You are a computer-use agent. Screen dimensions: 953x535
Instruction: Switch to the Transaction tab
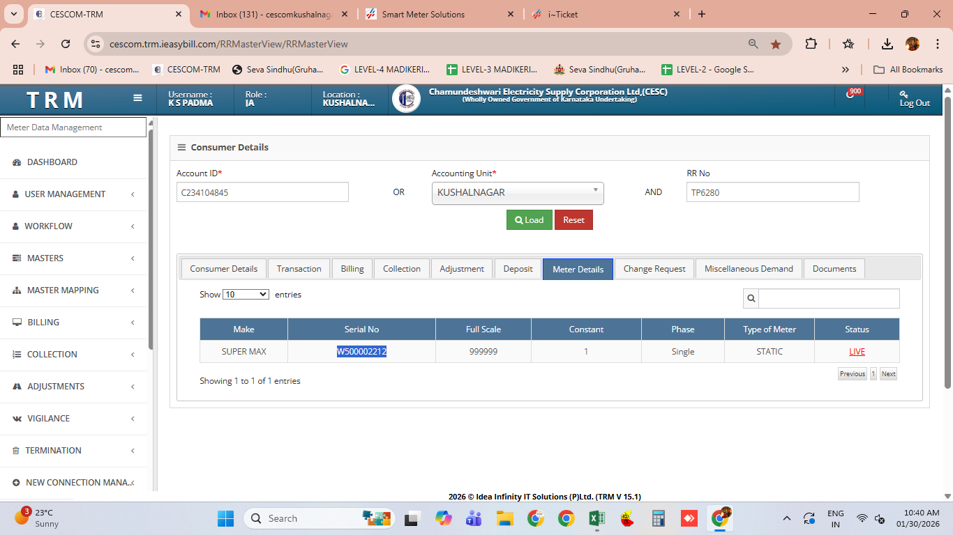click(299, 269)
